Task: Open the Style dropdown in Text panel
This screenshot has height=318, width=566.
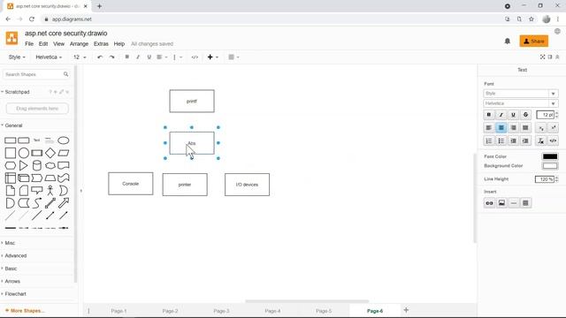Action: tap(521, 94)
